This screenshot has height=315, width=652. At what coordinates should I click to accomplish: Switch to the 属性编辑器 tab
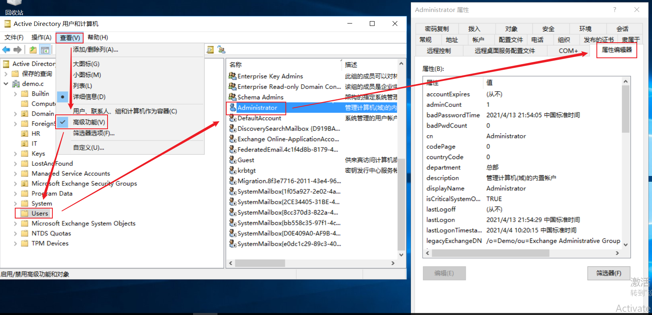point(616,50)
